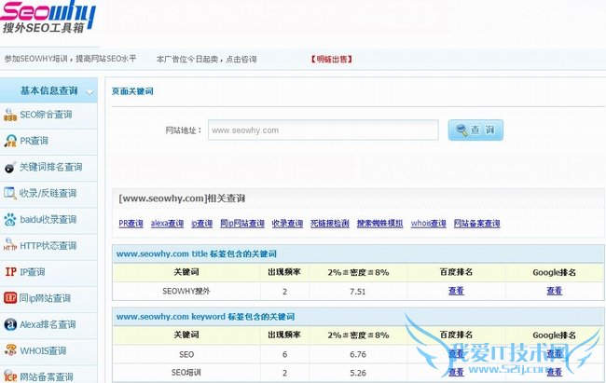Viewport: 606px width, 383px height.
Task: Click the SEO培训 keyword cell
Action: [186, 373]
